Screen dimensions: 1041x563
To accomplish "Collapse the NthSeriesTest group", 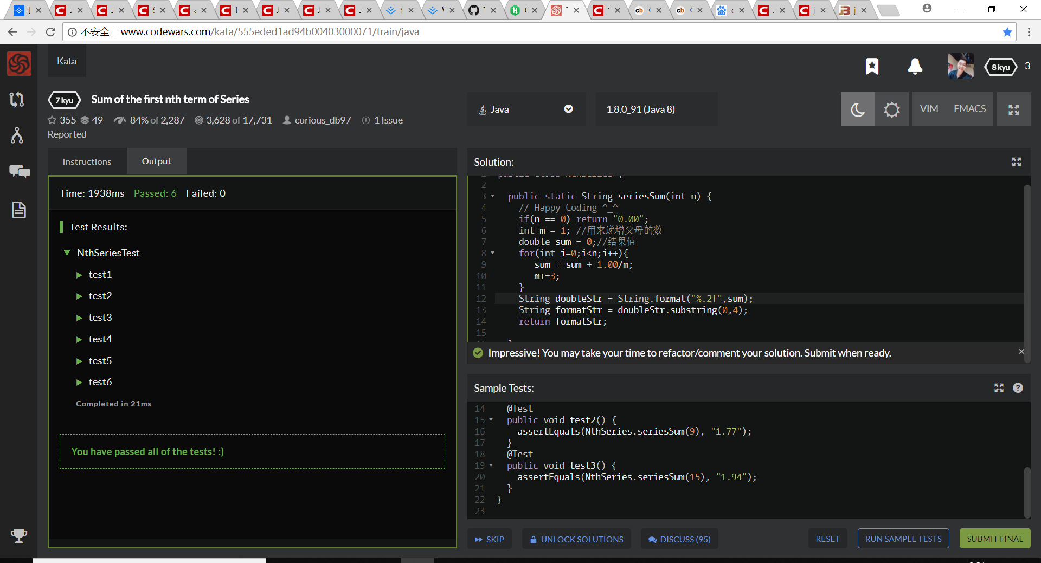I will click(x=67, y=253).
